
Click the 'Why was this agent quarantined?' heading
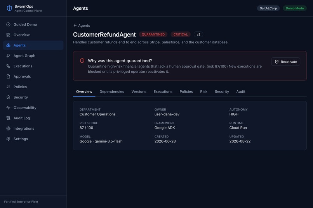pyautogui.click(x=120, y=61)
